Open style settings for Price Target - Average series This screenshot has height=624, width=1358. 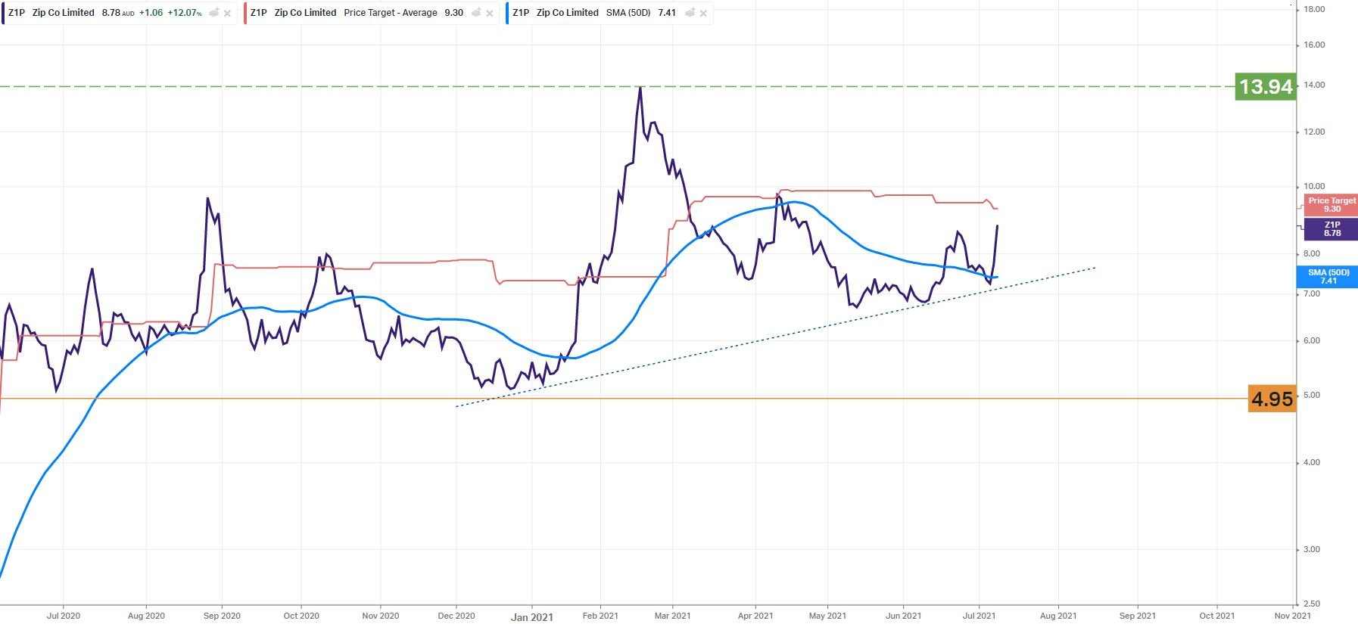[476, 13]
